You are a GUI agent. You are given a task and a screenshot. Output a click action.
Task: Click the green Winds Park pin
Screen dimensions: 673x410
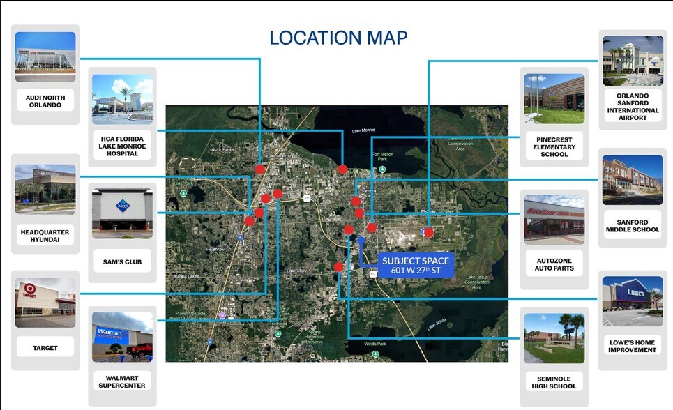pyautogui.click(x=376, y=354)
